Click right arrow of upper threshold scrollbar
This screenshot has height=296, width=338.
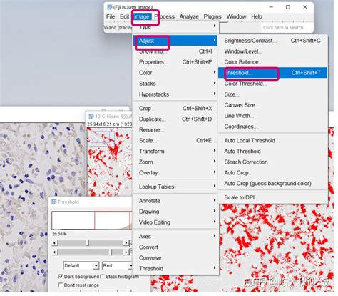(126, 243)
